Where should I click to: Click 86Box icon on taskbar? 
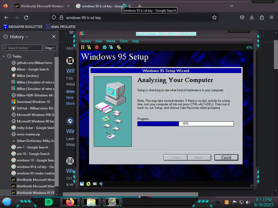pos(112,202)
